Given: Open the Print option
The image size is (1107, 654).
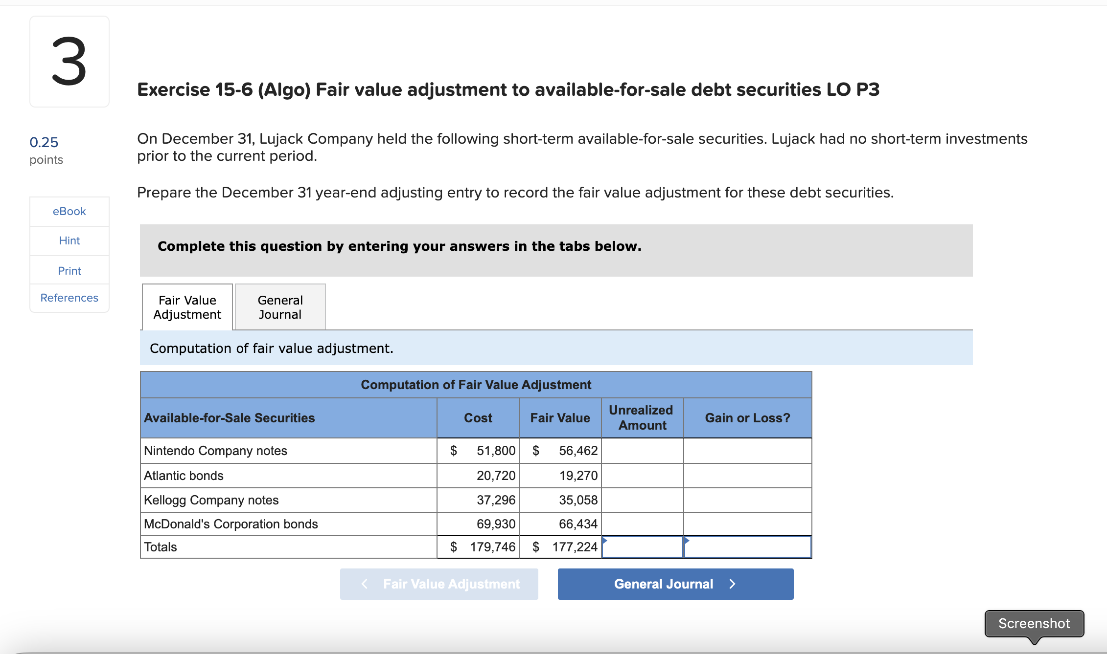Looking at the screenshot, I should (69, 270).
